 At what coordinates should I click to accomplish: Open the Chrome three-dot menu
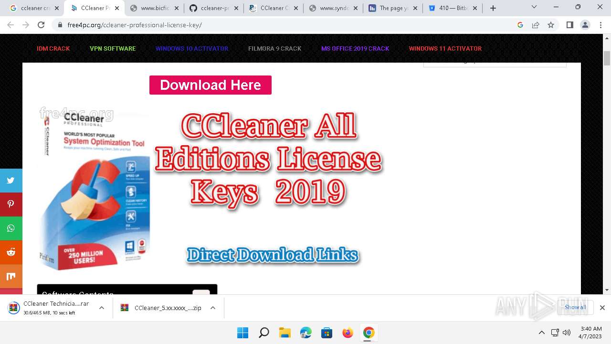[600, 25]
